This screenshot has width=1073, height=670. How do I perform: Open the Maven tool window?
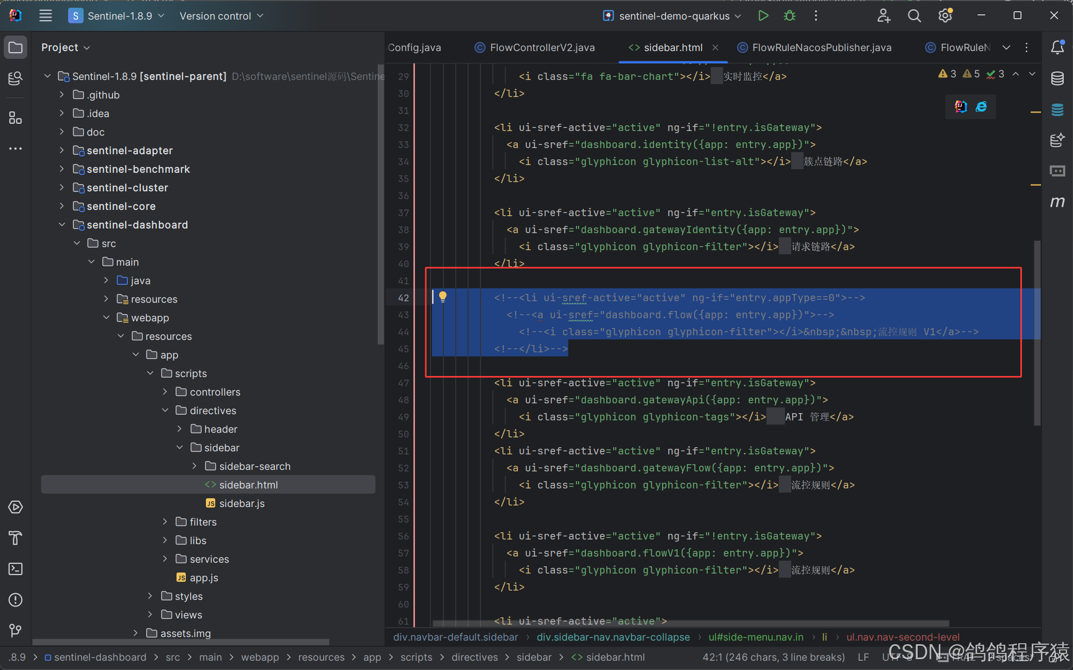pyautogui.click(x=1057, y=202)
